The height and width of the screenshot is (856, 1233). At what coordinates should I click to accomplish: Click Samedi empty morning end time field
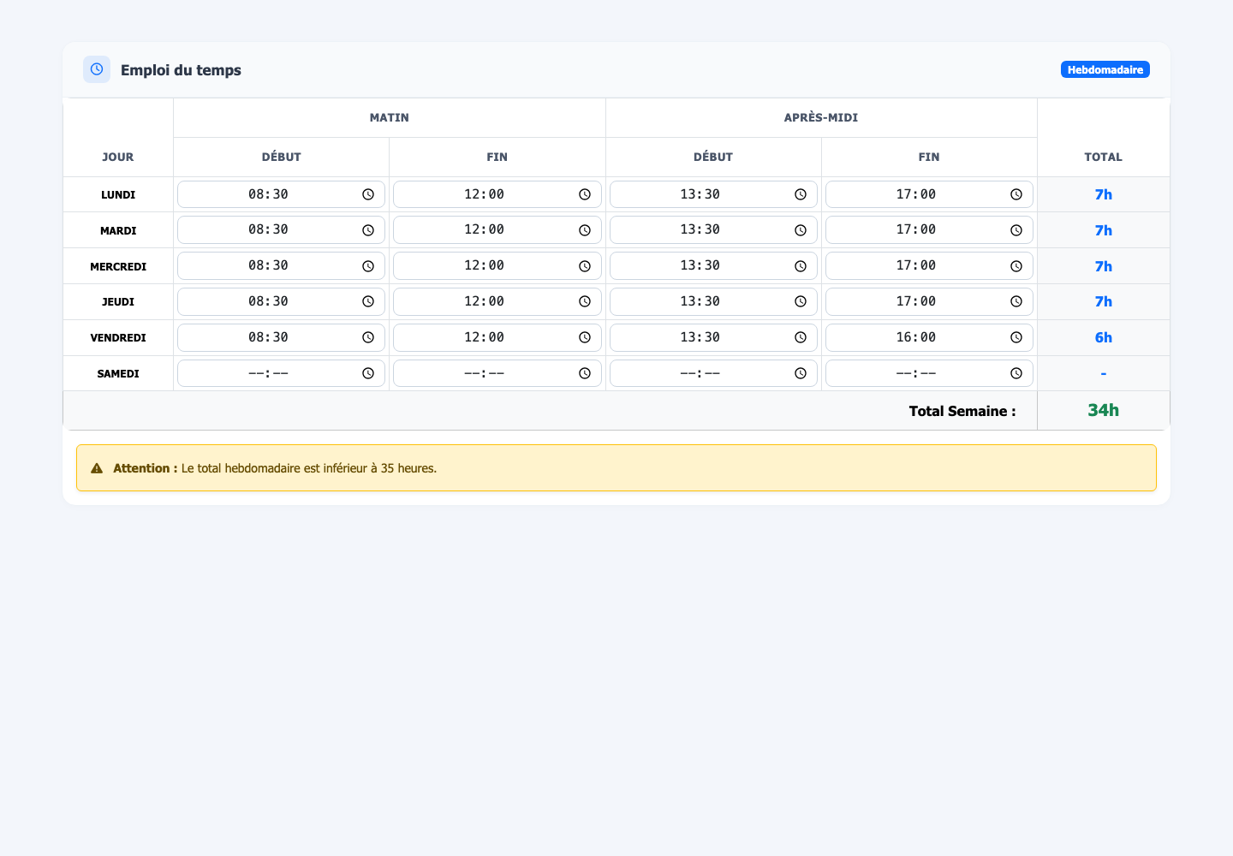tap(497, 373)
